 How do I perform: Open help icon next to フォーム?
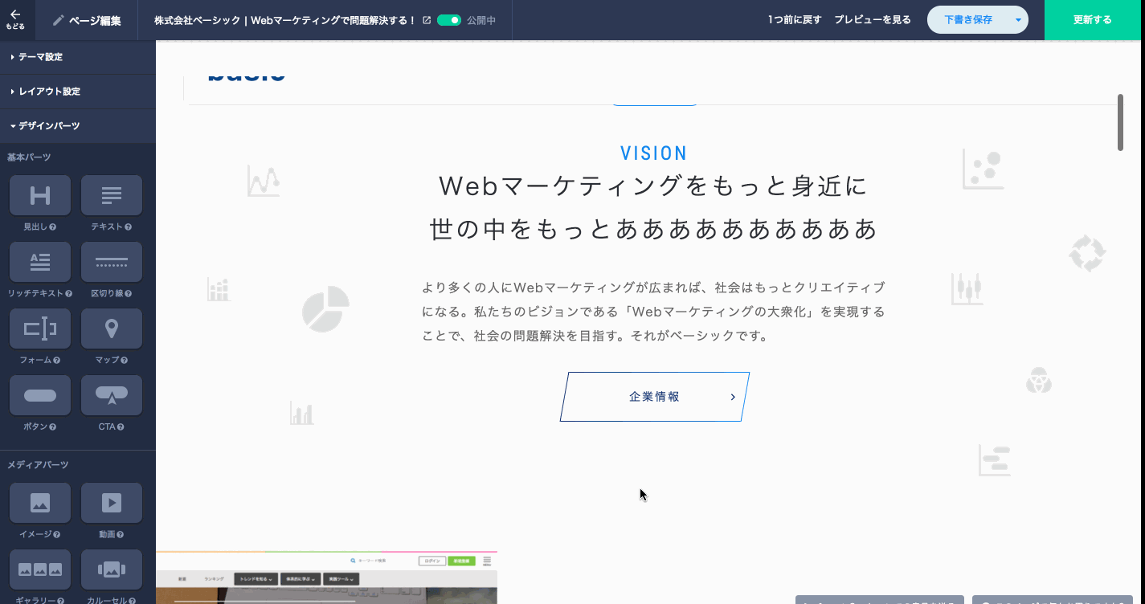(x=56, y=361)
